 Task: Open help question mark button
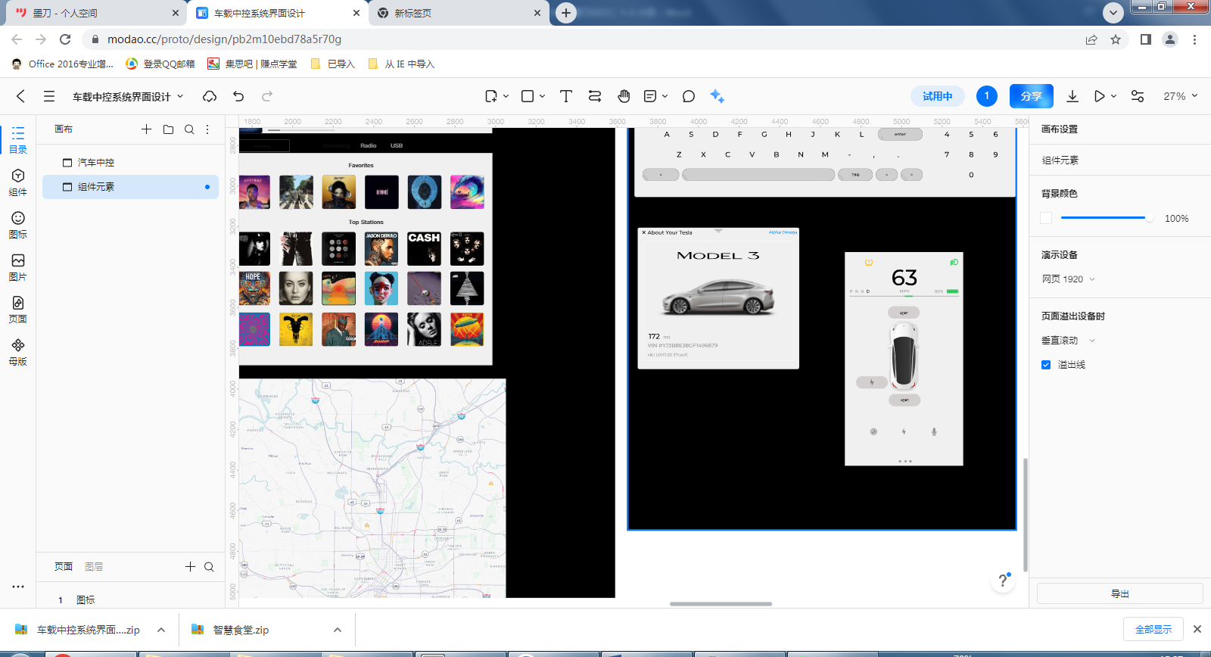coord(1003,581)
